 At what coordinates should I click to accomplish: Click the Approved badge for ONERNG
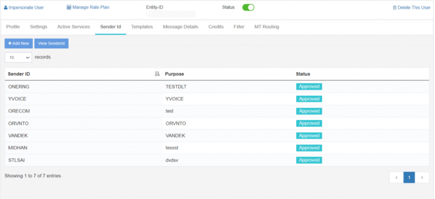click(309, 86)
